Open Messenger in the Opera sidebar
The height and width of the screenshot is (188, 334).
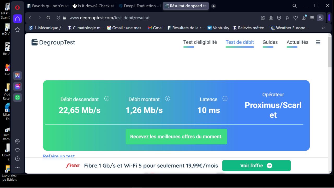(17, 87)
